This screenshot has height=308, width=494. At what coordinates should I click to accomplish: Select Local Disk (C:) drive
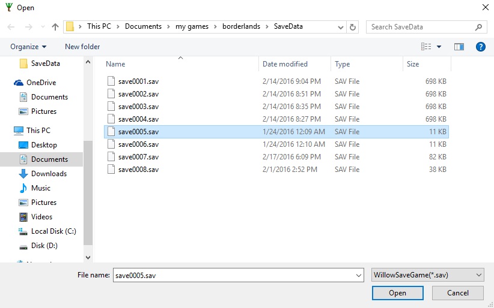[x=53, y=231]
